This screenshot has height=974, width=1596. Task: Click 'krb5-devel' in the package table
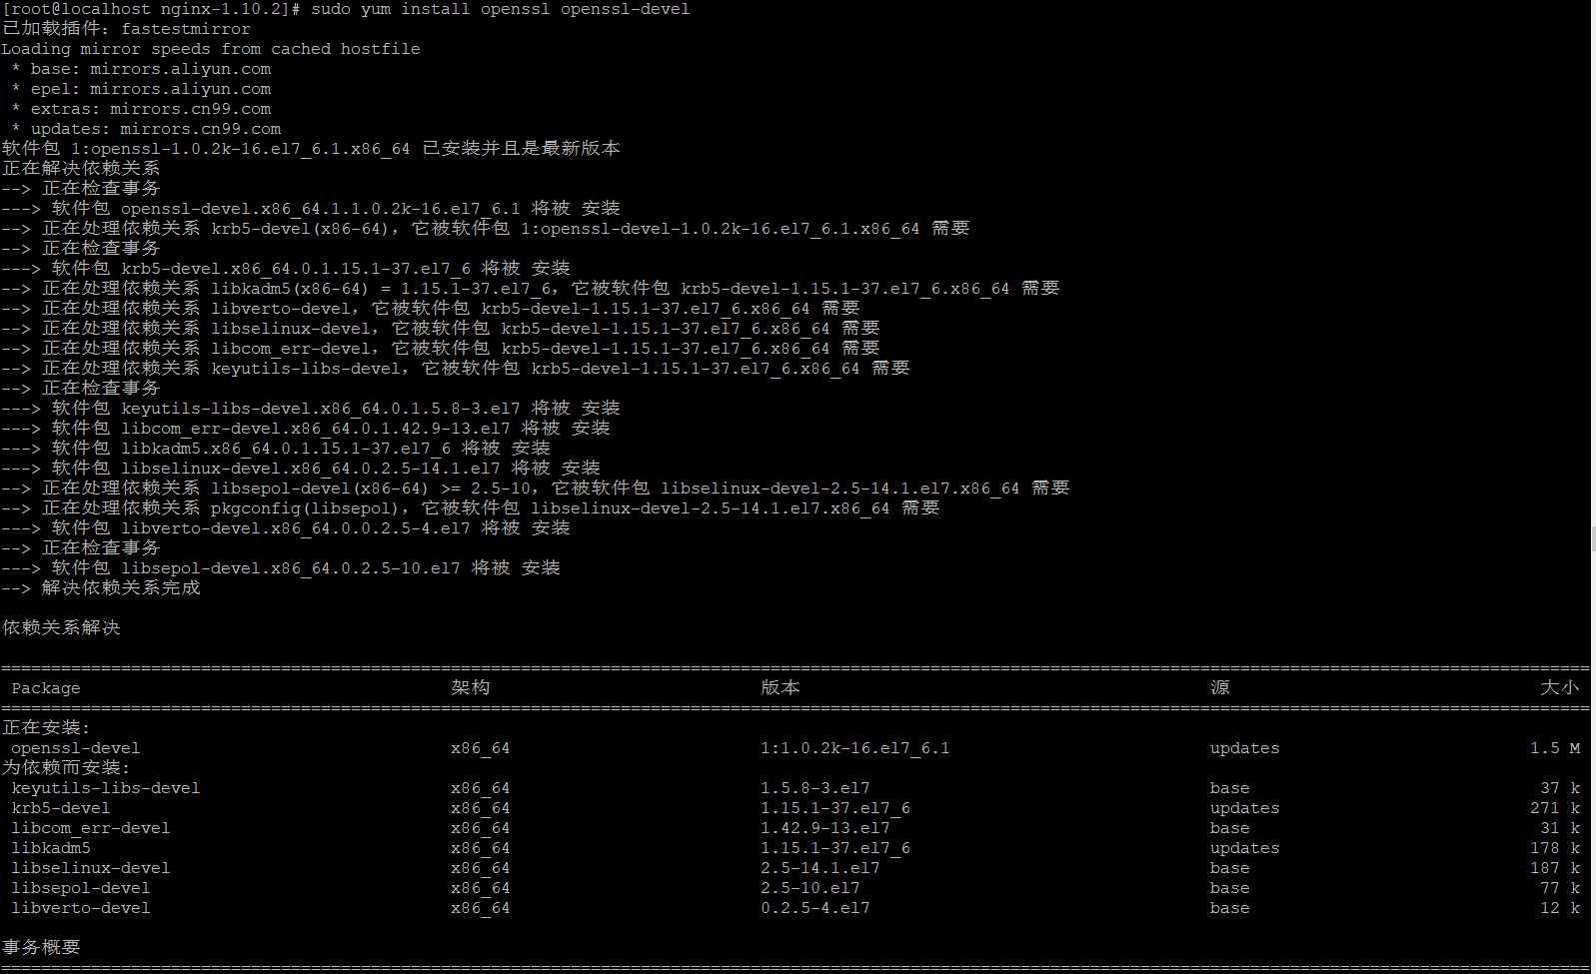click(x=61, y=808)
